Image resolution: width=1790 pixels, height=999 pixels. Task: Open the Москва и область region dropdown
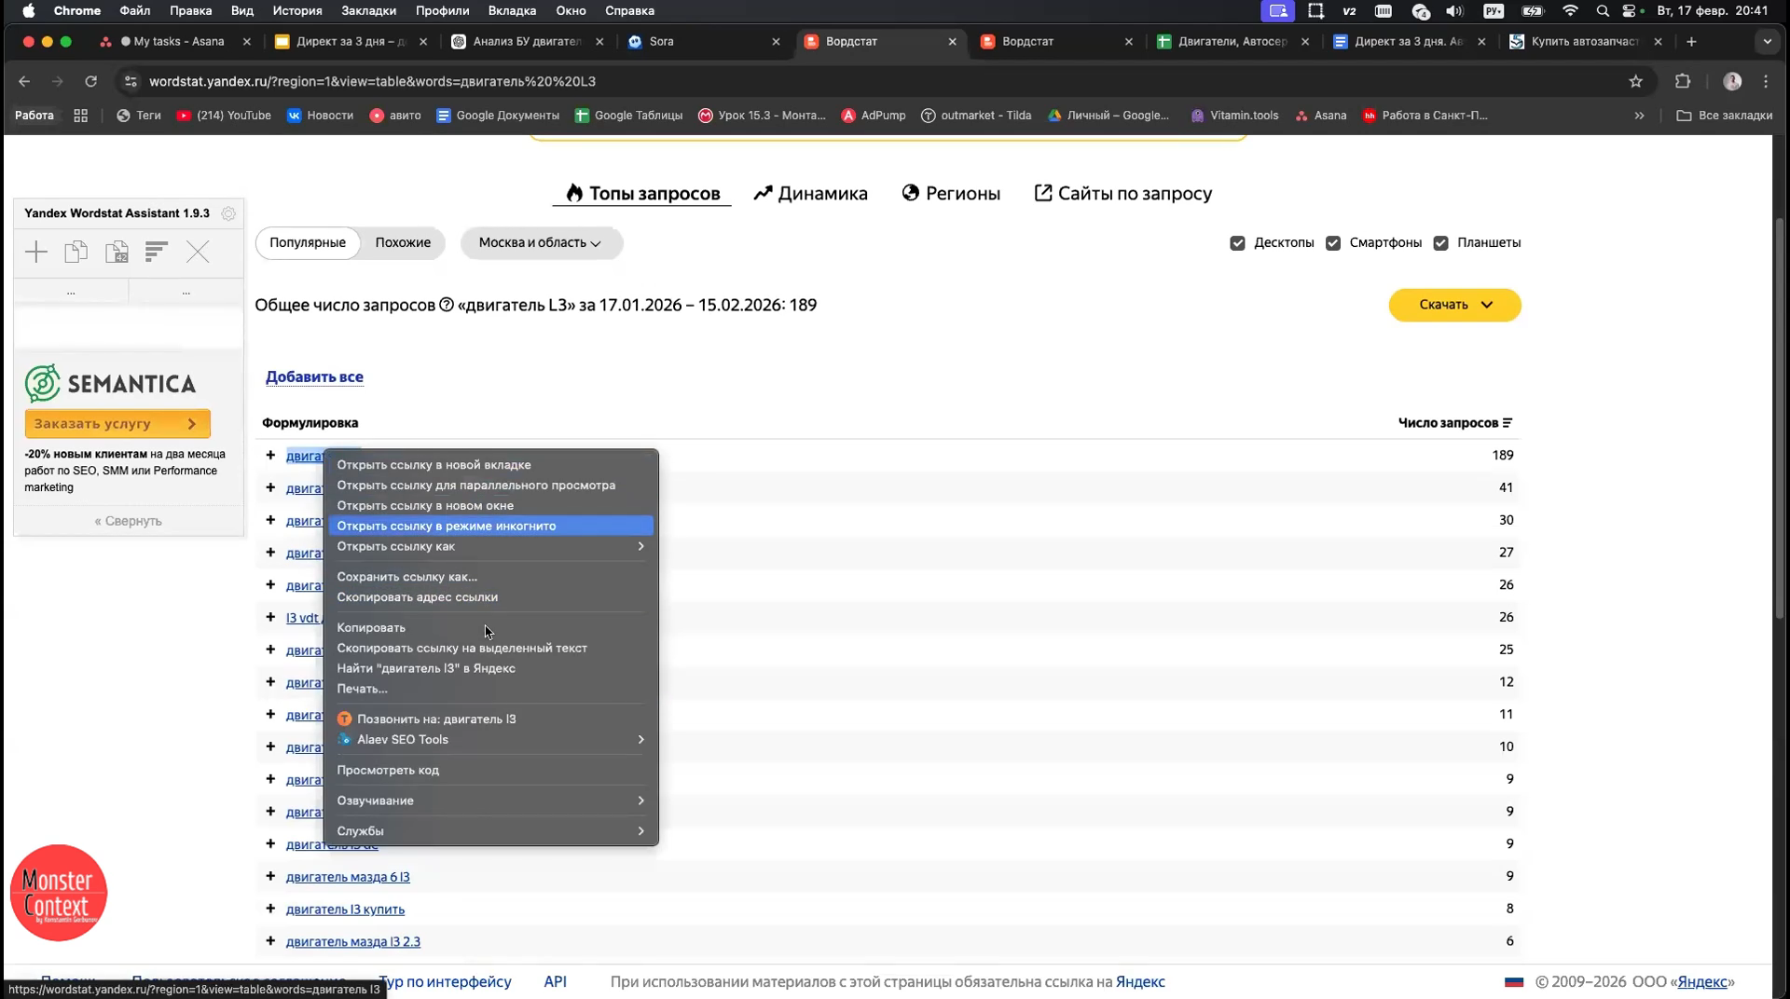[x=541, y=243]
